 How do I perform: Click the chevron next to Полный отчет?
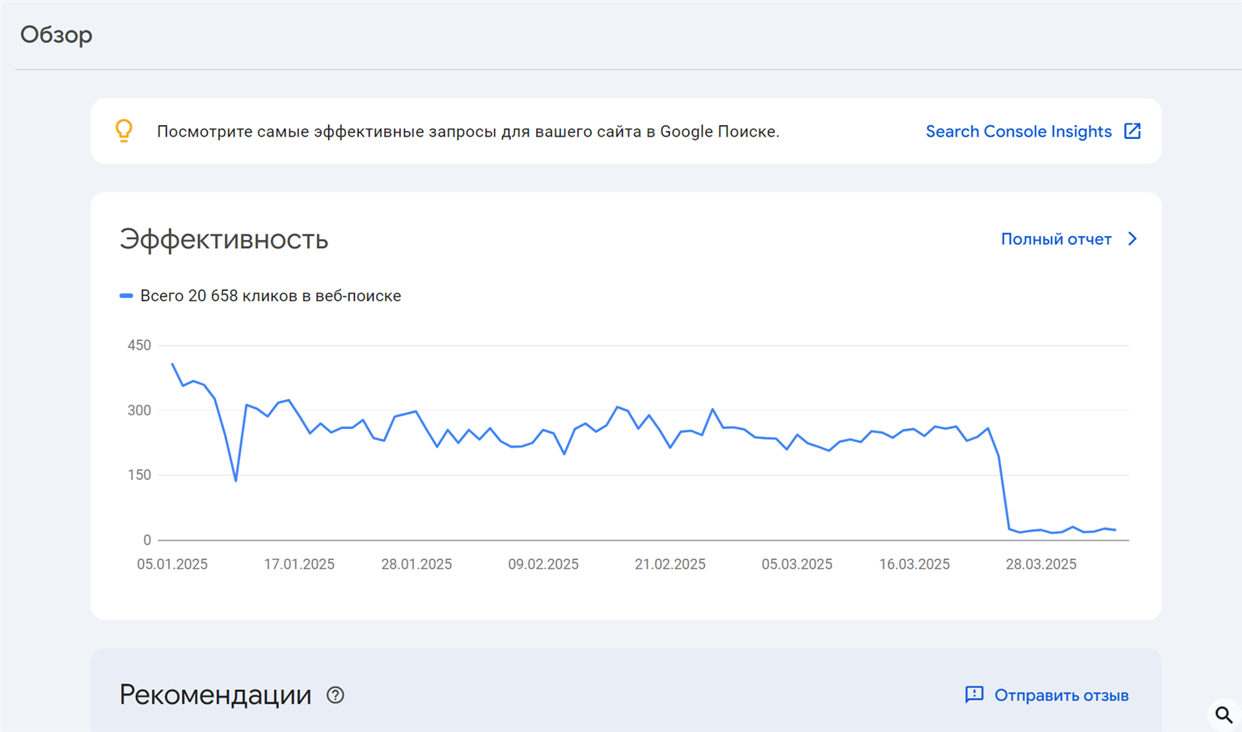coord(1132,239)
